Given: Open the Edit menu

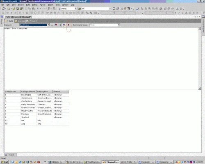Looking at the screenshot, I should point(8,5).
